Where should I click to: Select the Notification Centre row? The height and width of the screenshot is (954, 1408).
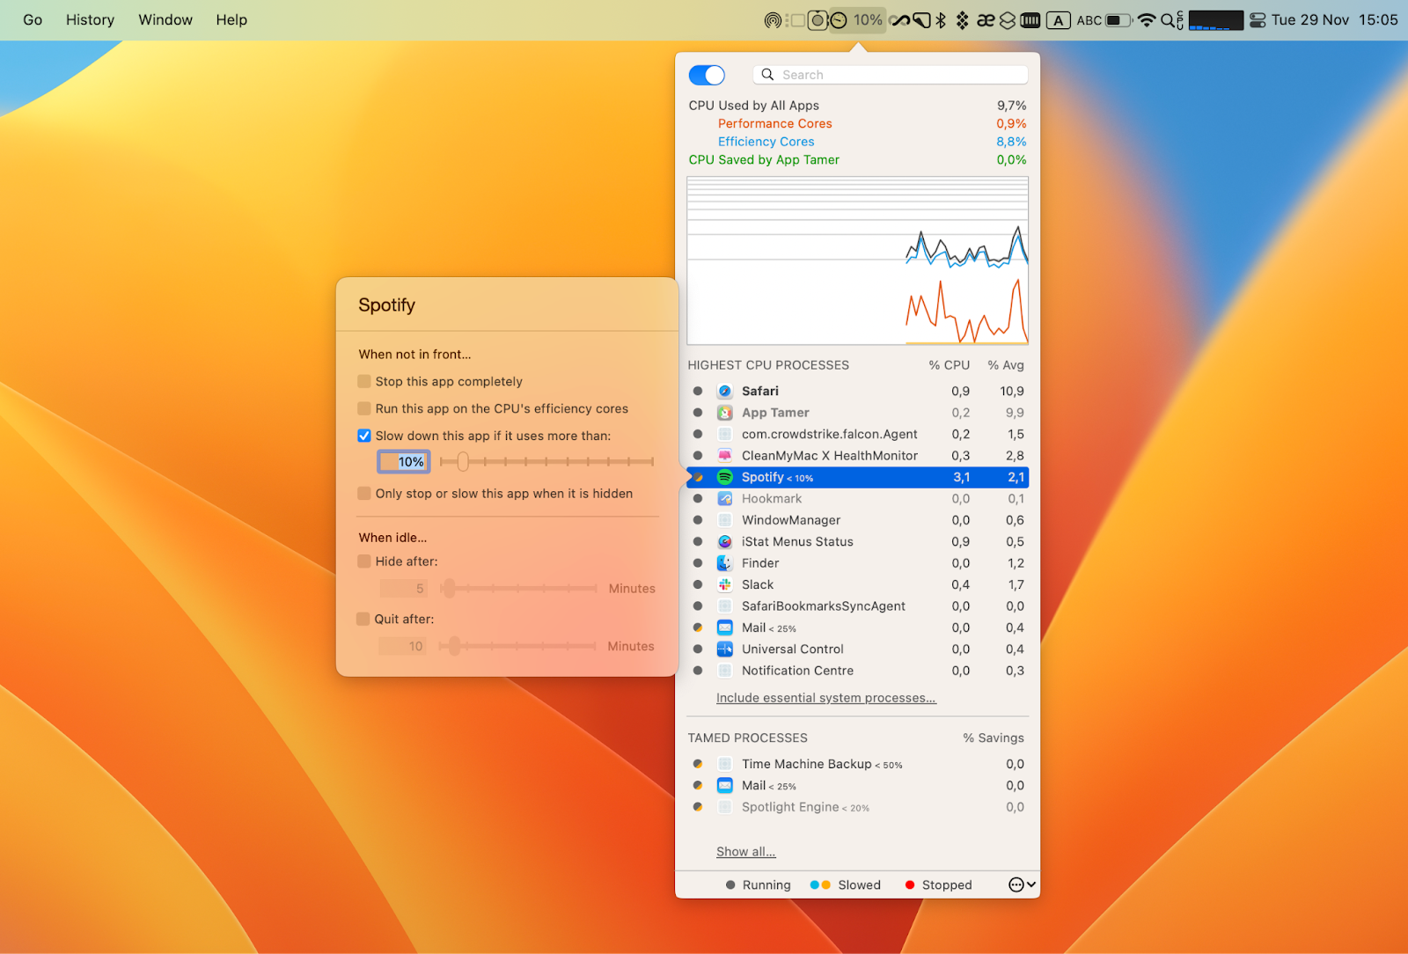[x=857, y=671]
